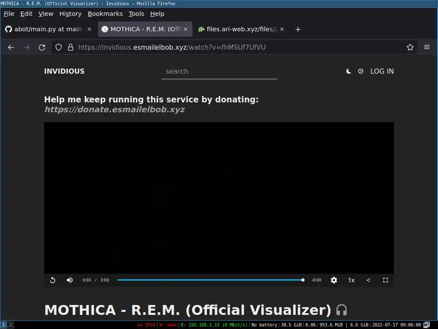Open the File menu
The width and height of the screenshot is (438, 329).
(x=9, y=14)
